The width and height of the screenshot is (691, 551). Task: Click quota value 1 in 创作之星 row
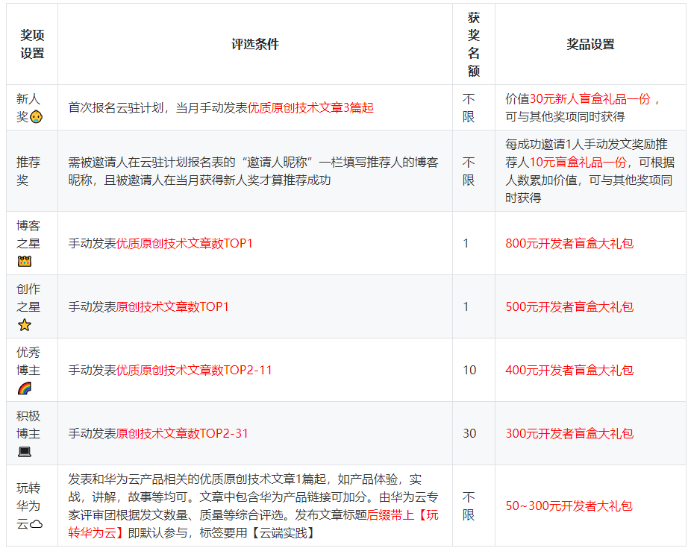coord(466,306)
